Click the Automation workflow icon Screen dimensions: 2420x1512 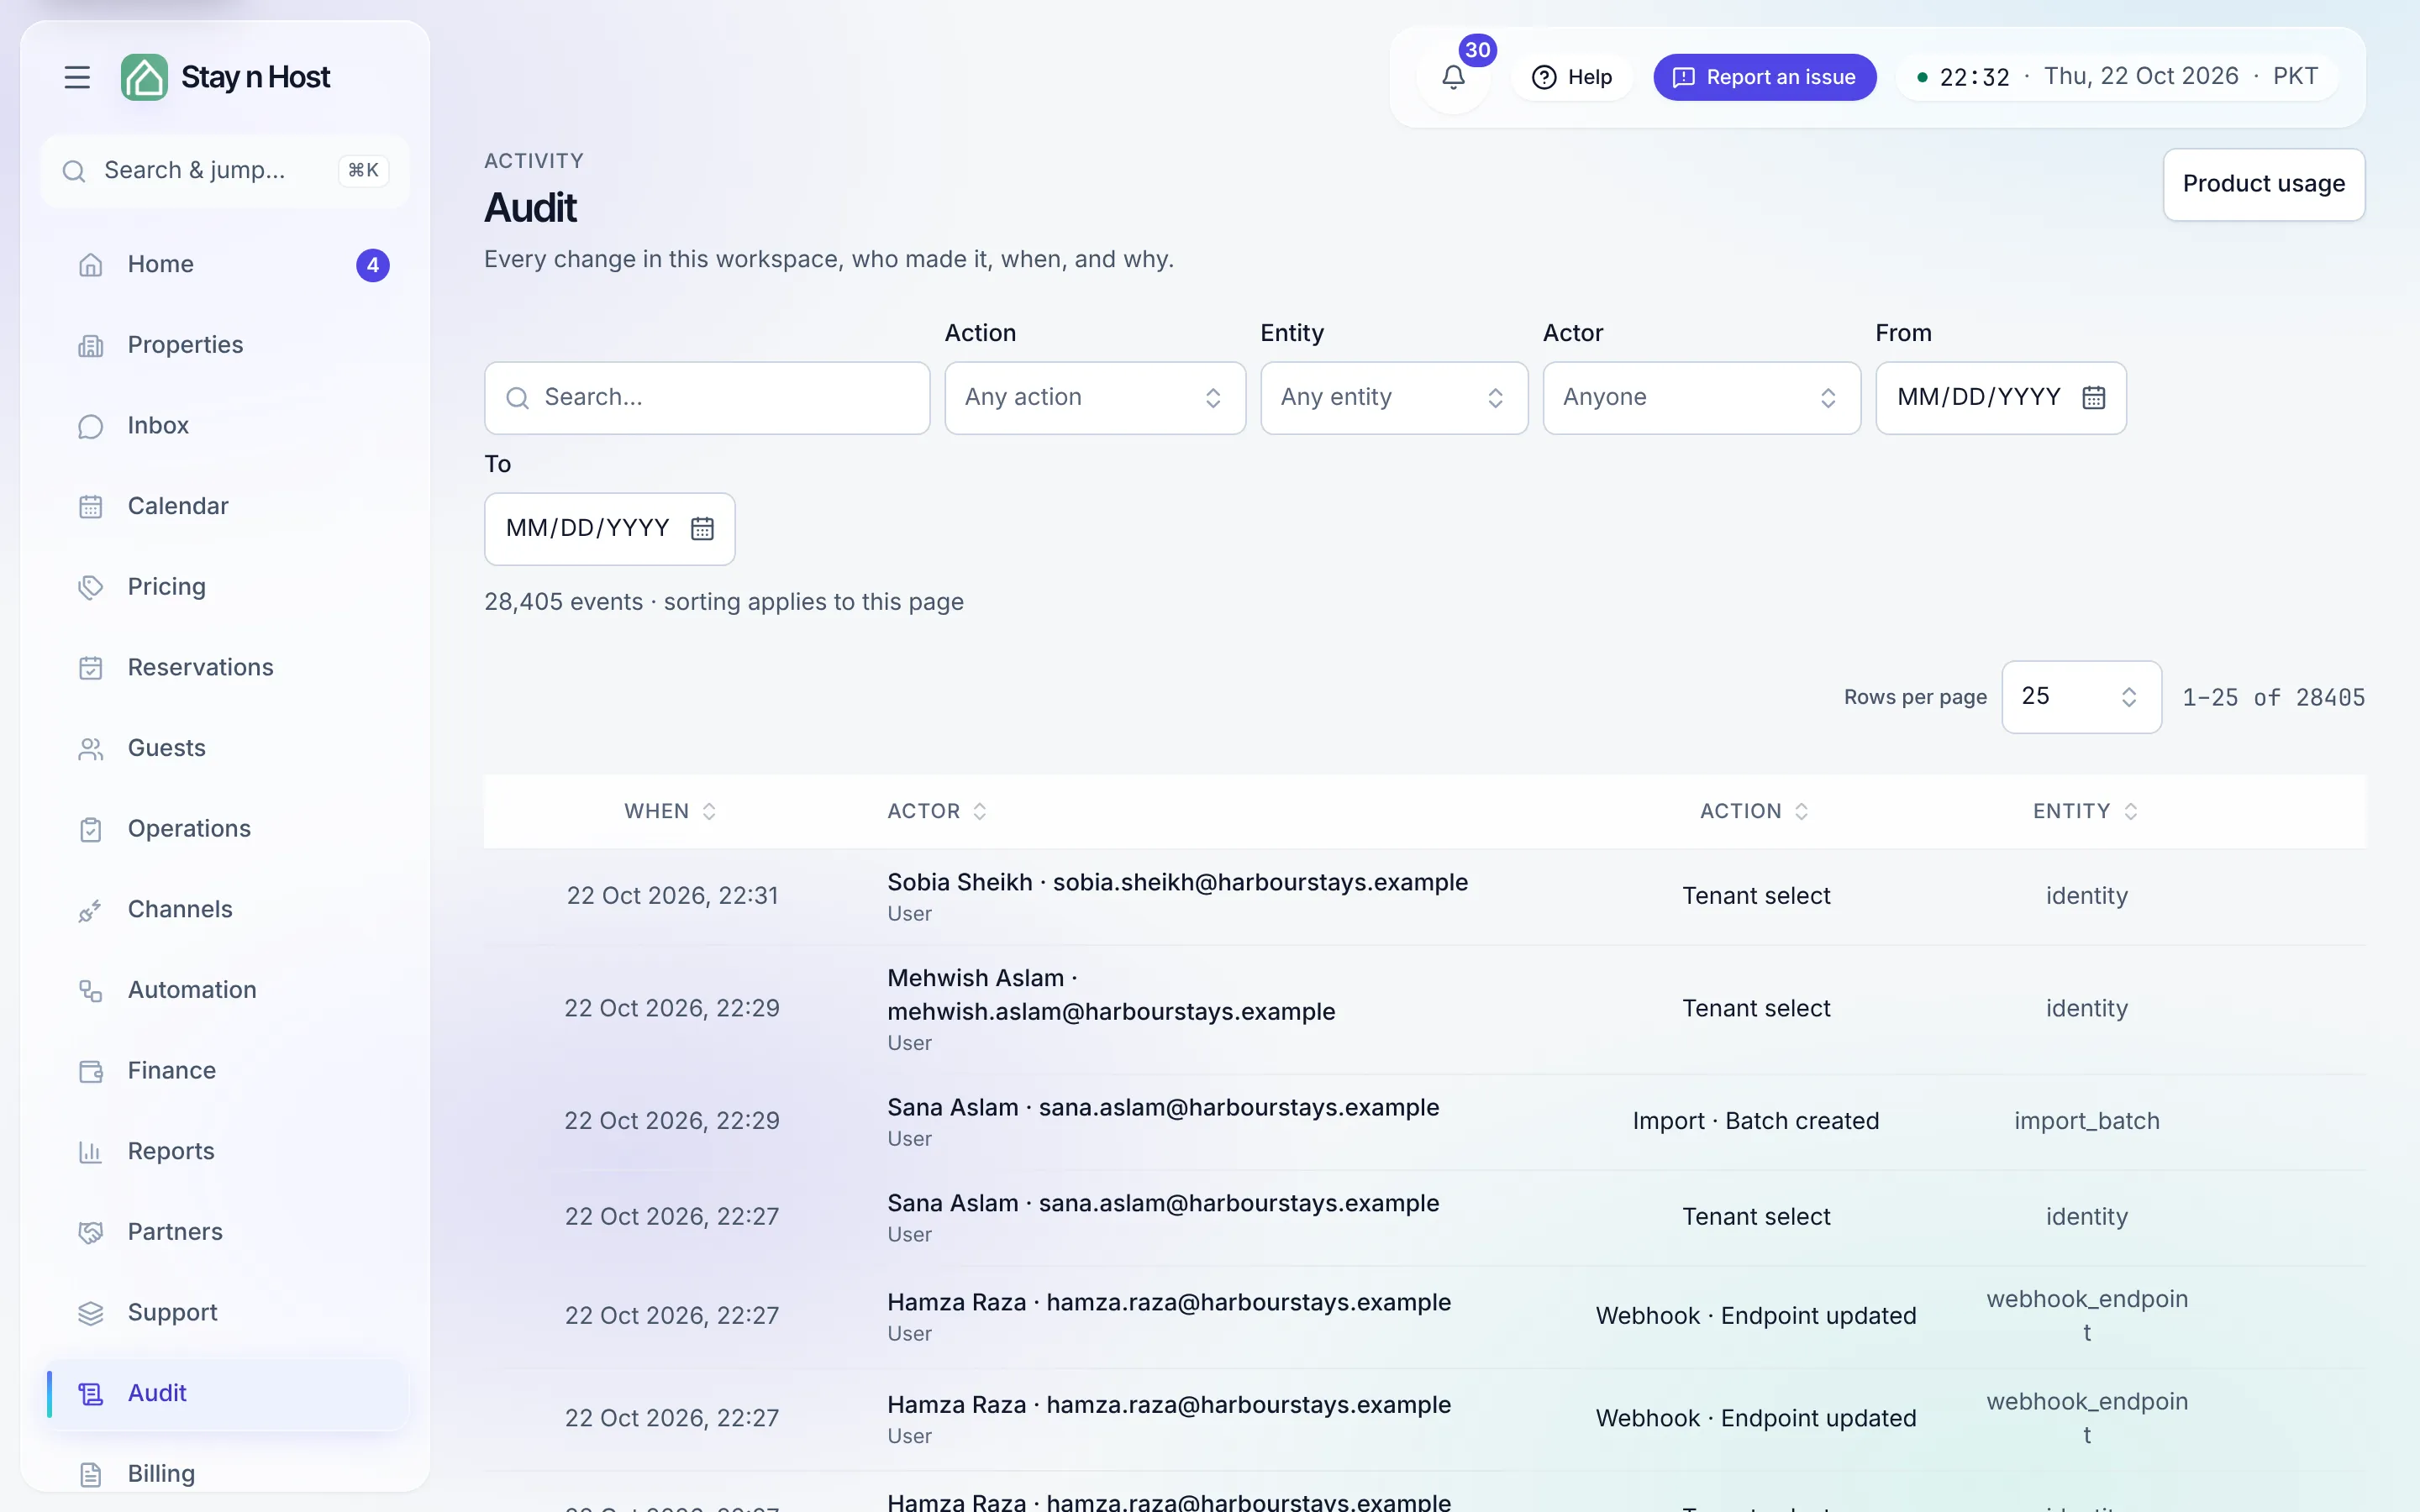pyautogui.click(x=91, y=991)
